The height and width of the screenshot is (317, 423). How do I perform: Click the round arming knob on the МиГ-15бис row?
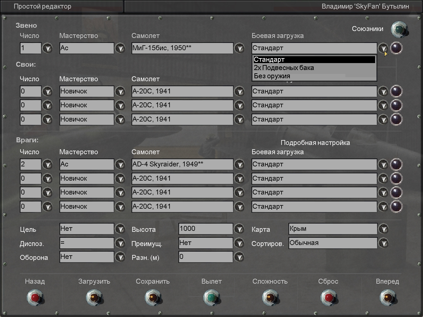[x=396, y=48]
